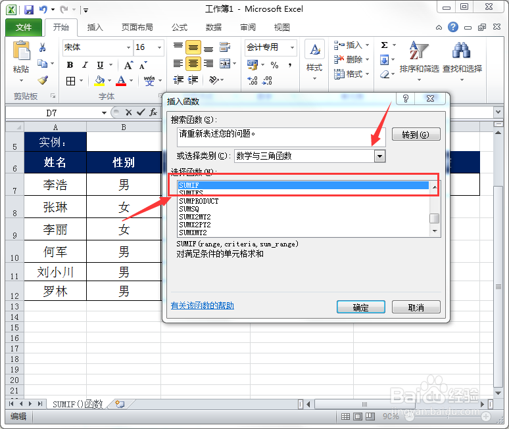Expand the font name dropdown 宋体

pyautogui.click(x=128, y=48)
